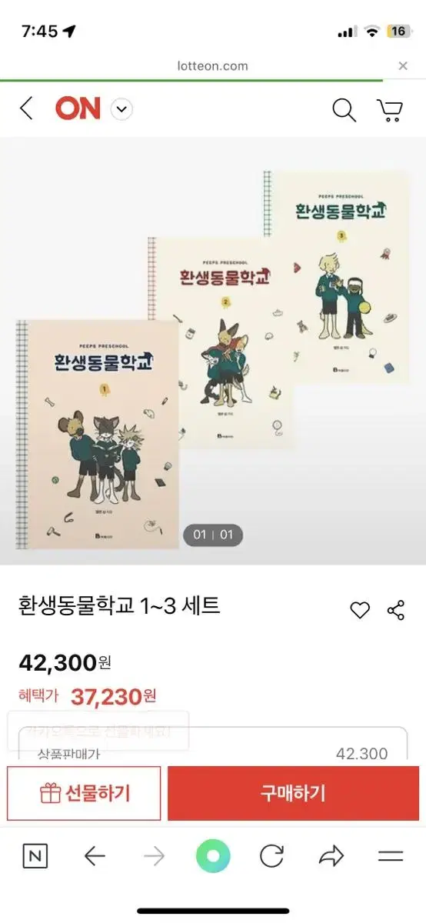
Task: Tap the back arrow in the header
Action: coord(27,108)
